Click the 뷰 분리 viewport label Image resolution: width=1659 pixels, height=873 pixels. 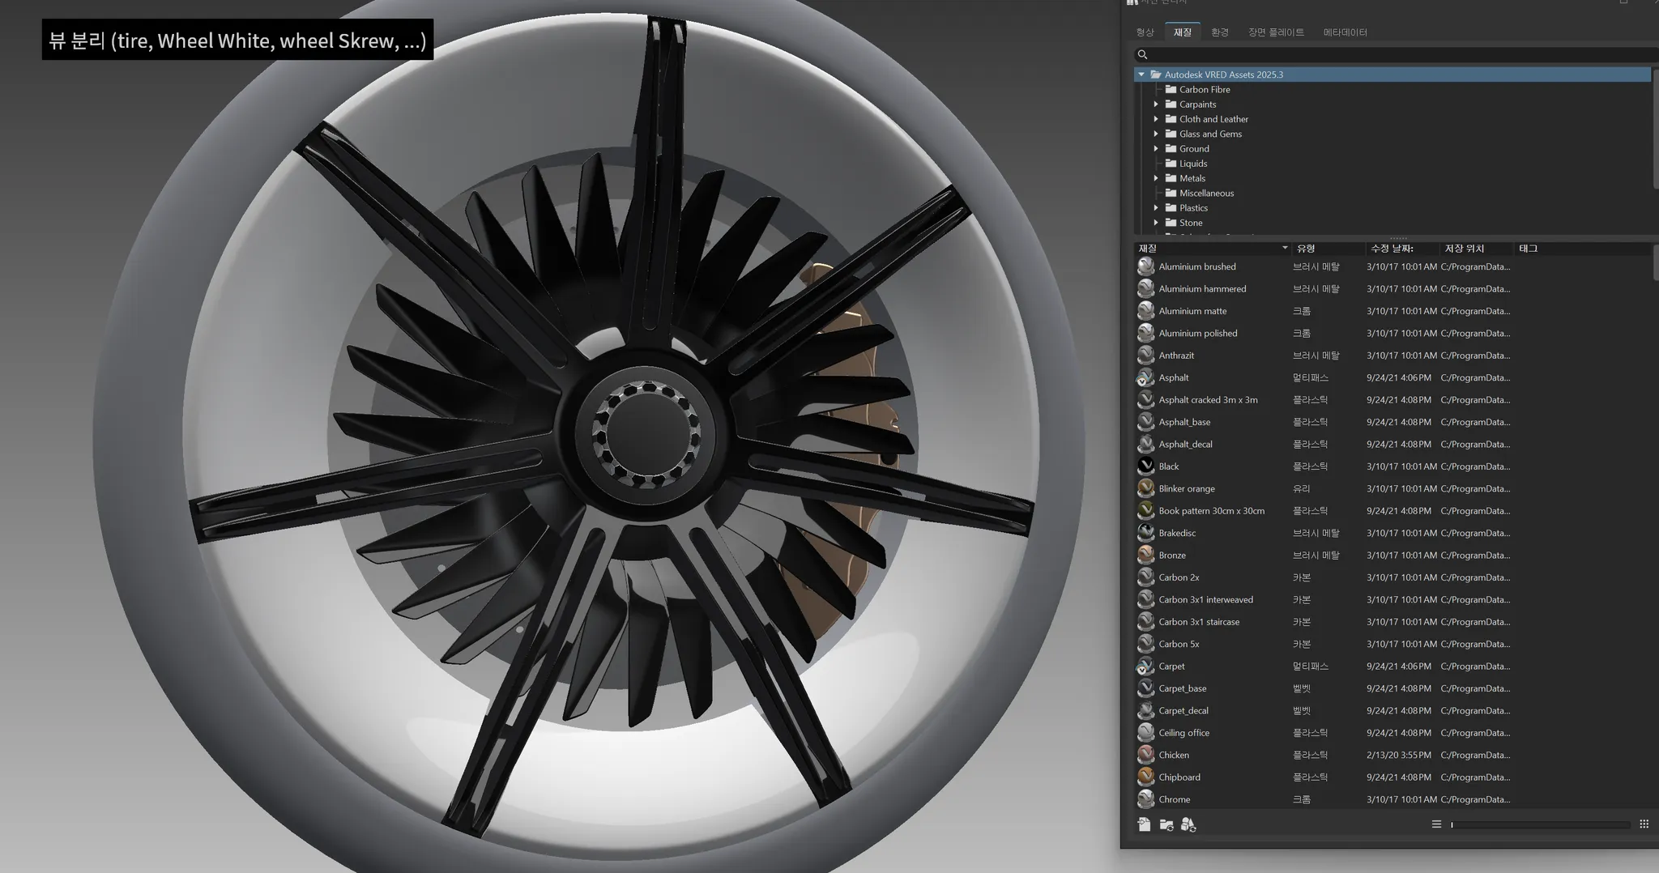tap(237, 40)
